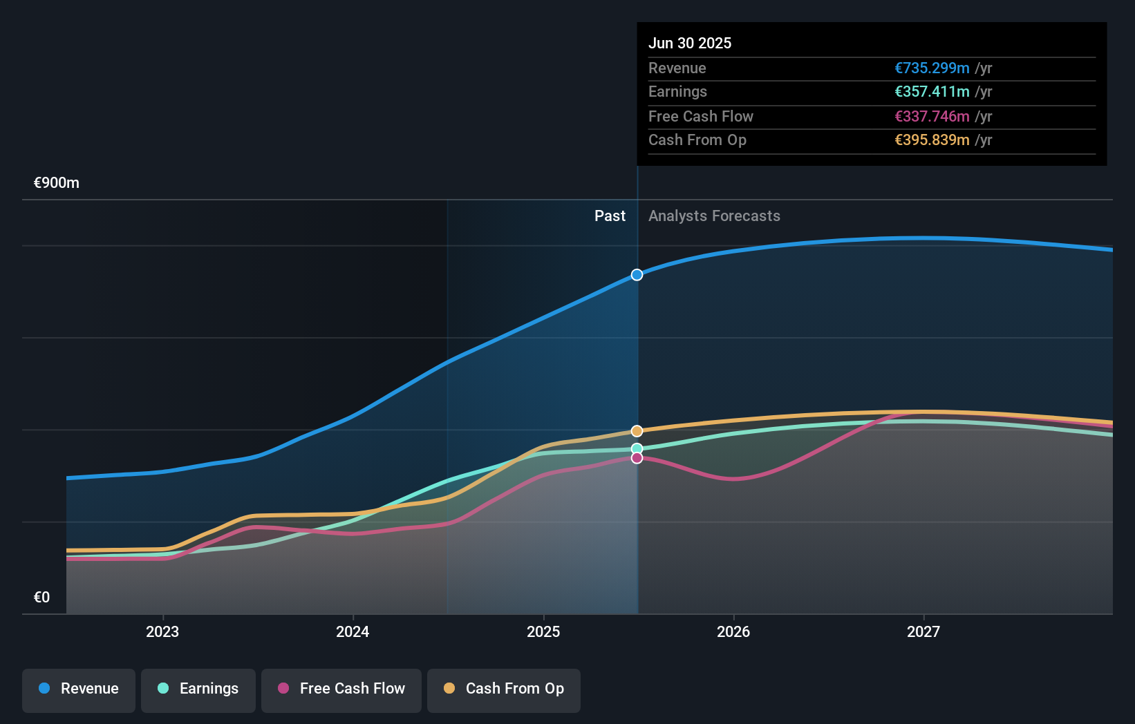Select the blue Revenue data point marker
Image resolution: width=1135 pixels, height=724 pixels.
click(636, 274)
